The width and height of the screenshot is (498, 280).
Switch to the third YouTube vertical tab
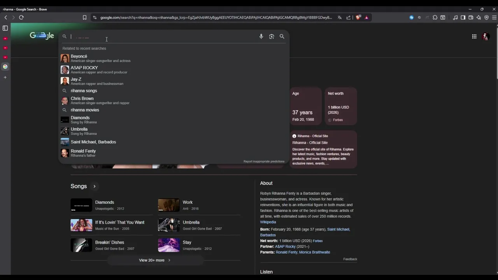pyautogui.click(x=5, y=57)
